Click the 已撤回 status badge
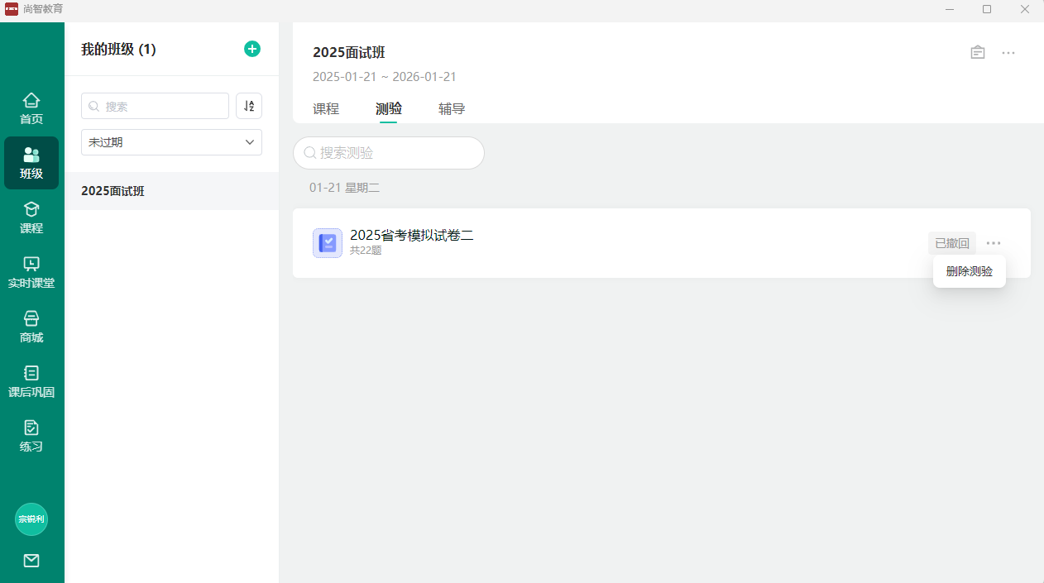The height and width of the screenshot is (583, 1044). pyautogui.click(x=951, y=243)
